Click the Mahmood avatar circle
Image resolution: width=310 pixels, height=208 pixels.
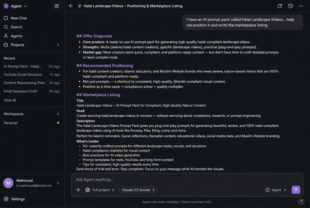click(8, 183)
